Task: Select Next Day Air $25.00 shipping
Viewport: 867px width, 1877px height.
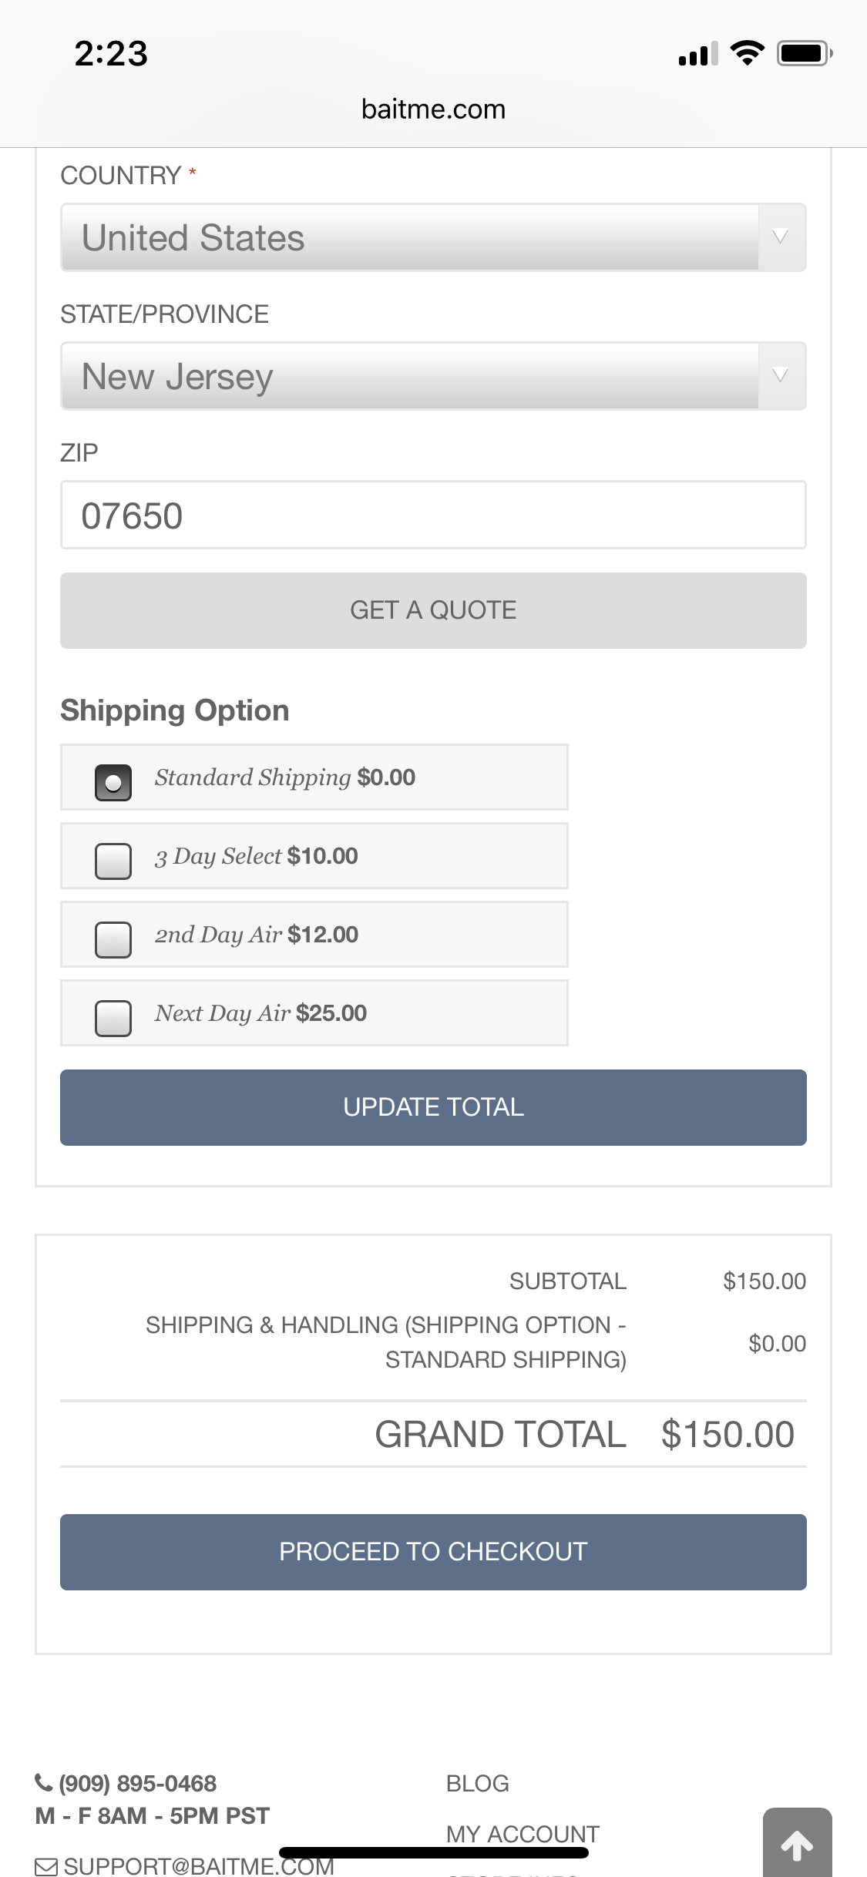Action: pyautogui.click(x=113, y=1019)
